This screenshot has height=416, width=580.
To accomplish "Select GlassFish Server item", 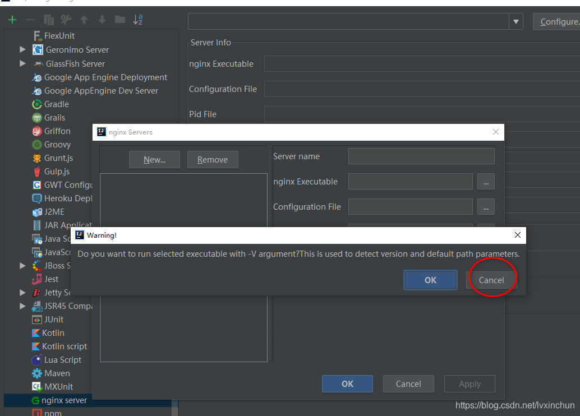I will tap(75, 63).
